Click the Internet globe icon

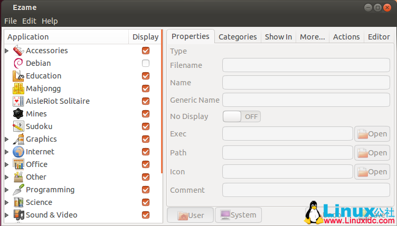(x=18, y=152)
